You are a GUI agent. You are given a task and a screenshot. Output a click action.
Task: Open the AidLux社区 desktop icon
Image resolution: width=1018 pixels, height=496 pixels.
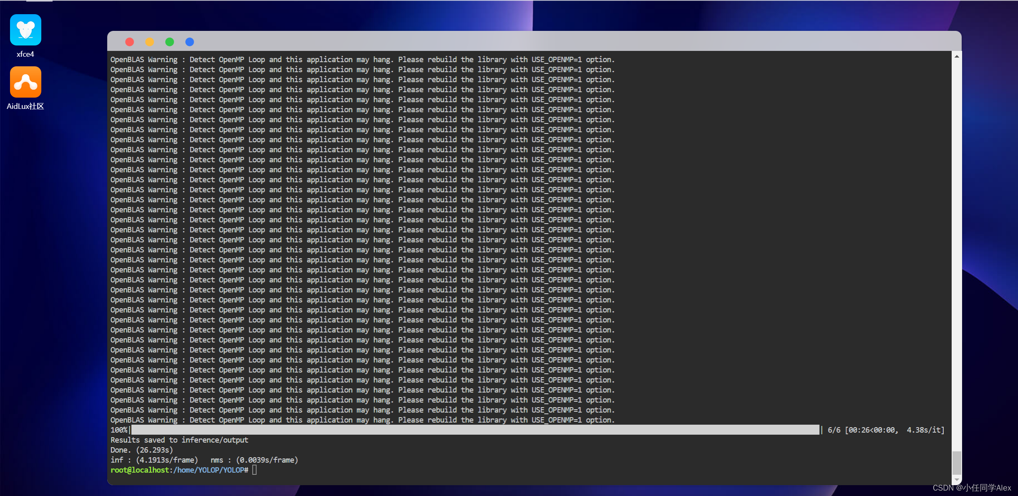[x=25, y=82]
